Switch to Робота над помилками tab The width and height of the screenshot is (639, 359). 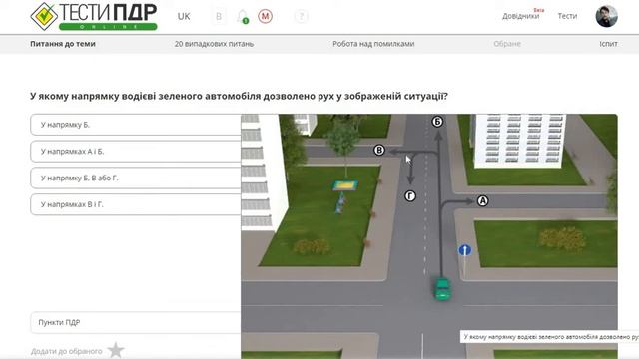[373, 44]
